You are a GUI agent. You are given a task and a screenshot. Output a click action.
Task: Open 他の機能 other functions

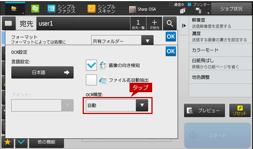(x=46, y=143)
